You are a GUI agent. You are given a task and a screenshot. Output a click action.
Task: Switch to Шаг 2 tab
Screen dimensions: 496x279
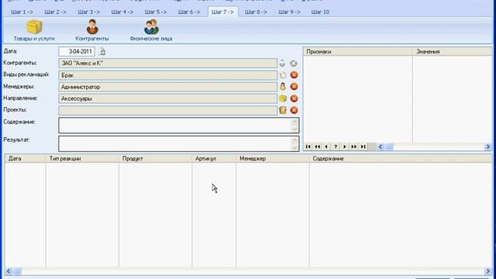coord(55,12)
